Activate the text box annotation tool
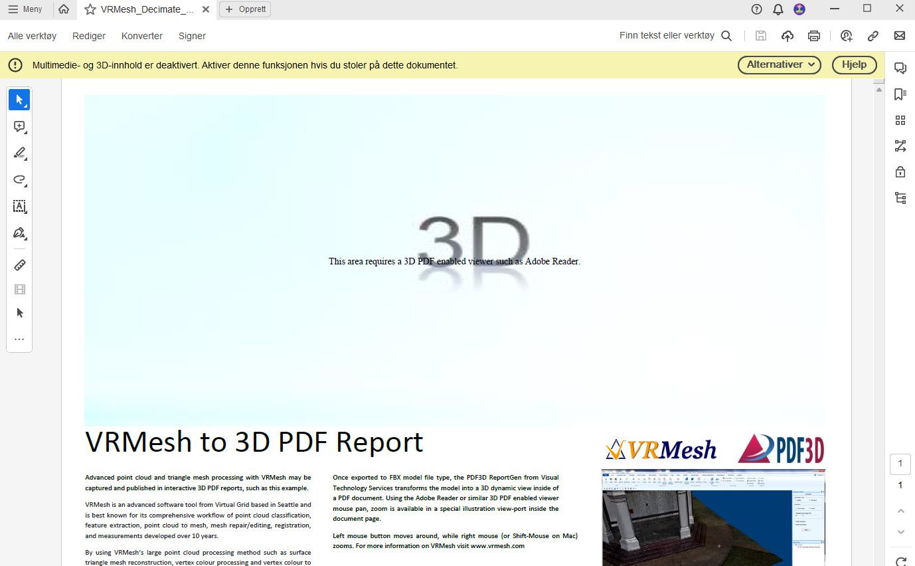Screen dimensions: 915x566 click(19, 206)
